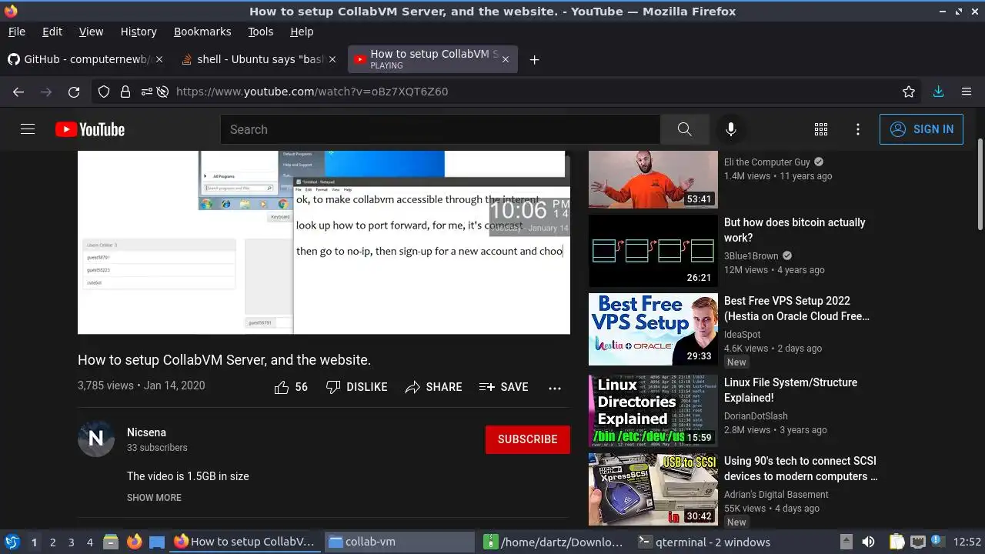Open the Nicsena channel name link
Screen dimensions: 985x554
coord(146,432)
